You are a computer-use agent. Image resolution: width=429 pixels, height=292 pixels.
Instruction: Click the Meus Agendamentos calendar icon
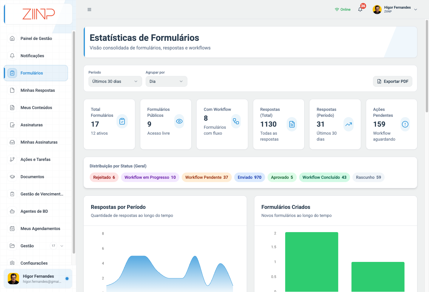tap(12, 229)
